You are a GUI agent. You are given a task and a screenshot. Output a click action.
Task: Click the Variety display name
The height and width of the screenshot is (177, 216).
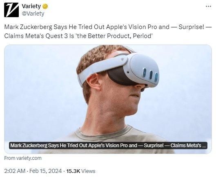pos(31,6)
